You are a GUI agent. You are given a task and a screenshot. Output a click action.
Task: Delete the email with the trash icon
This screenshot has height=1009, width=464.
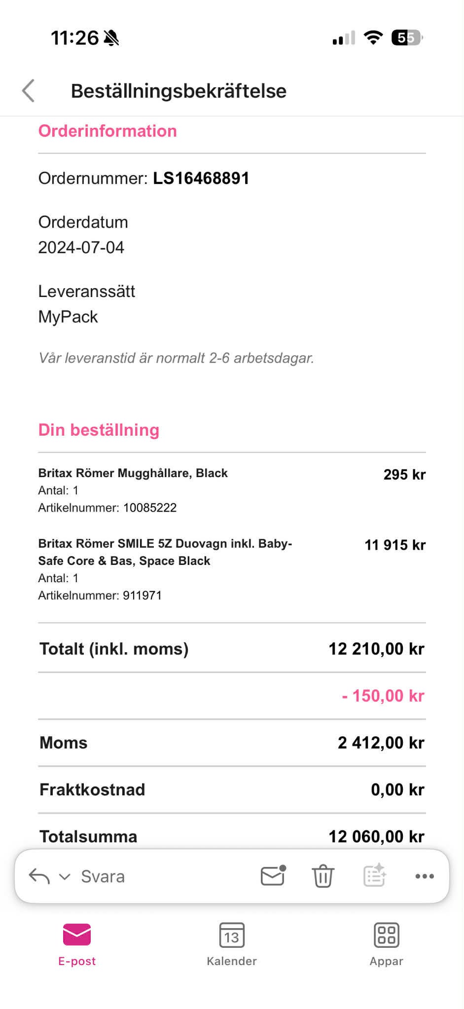[323, 876]
